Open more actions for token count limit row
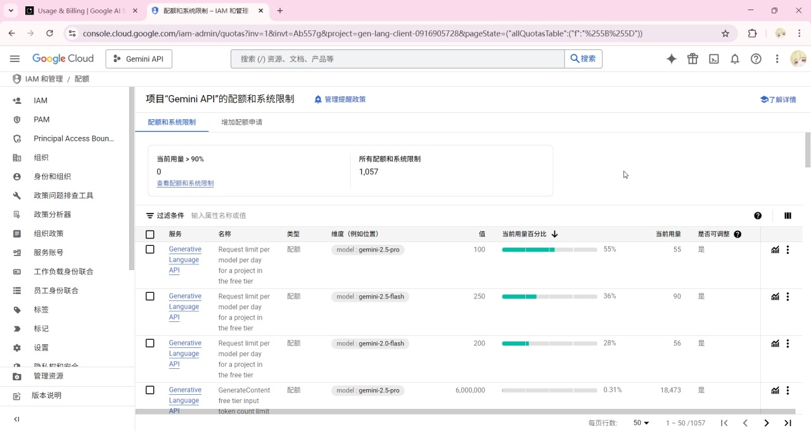Viewport: 811px width, 431px height. [788, 390]
